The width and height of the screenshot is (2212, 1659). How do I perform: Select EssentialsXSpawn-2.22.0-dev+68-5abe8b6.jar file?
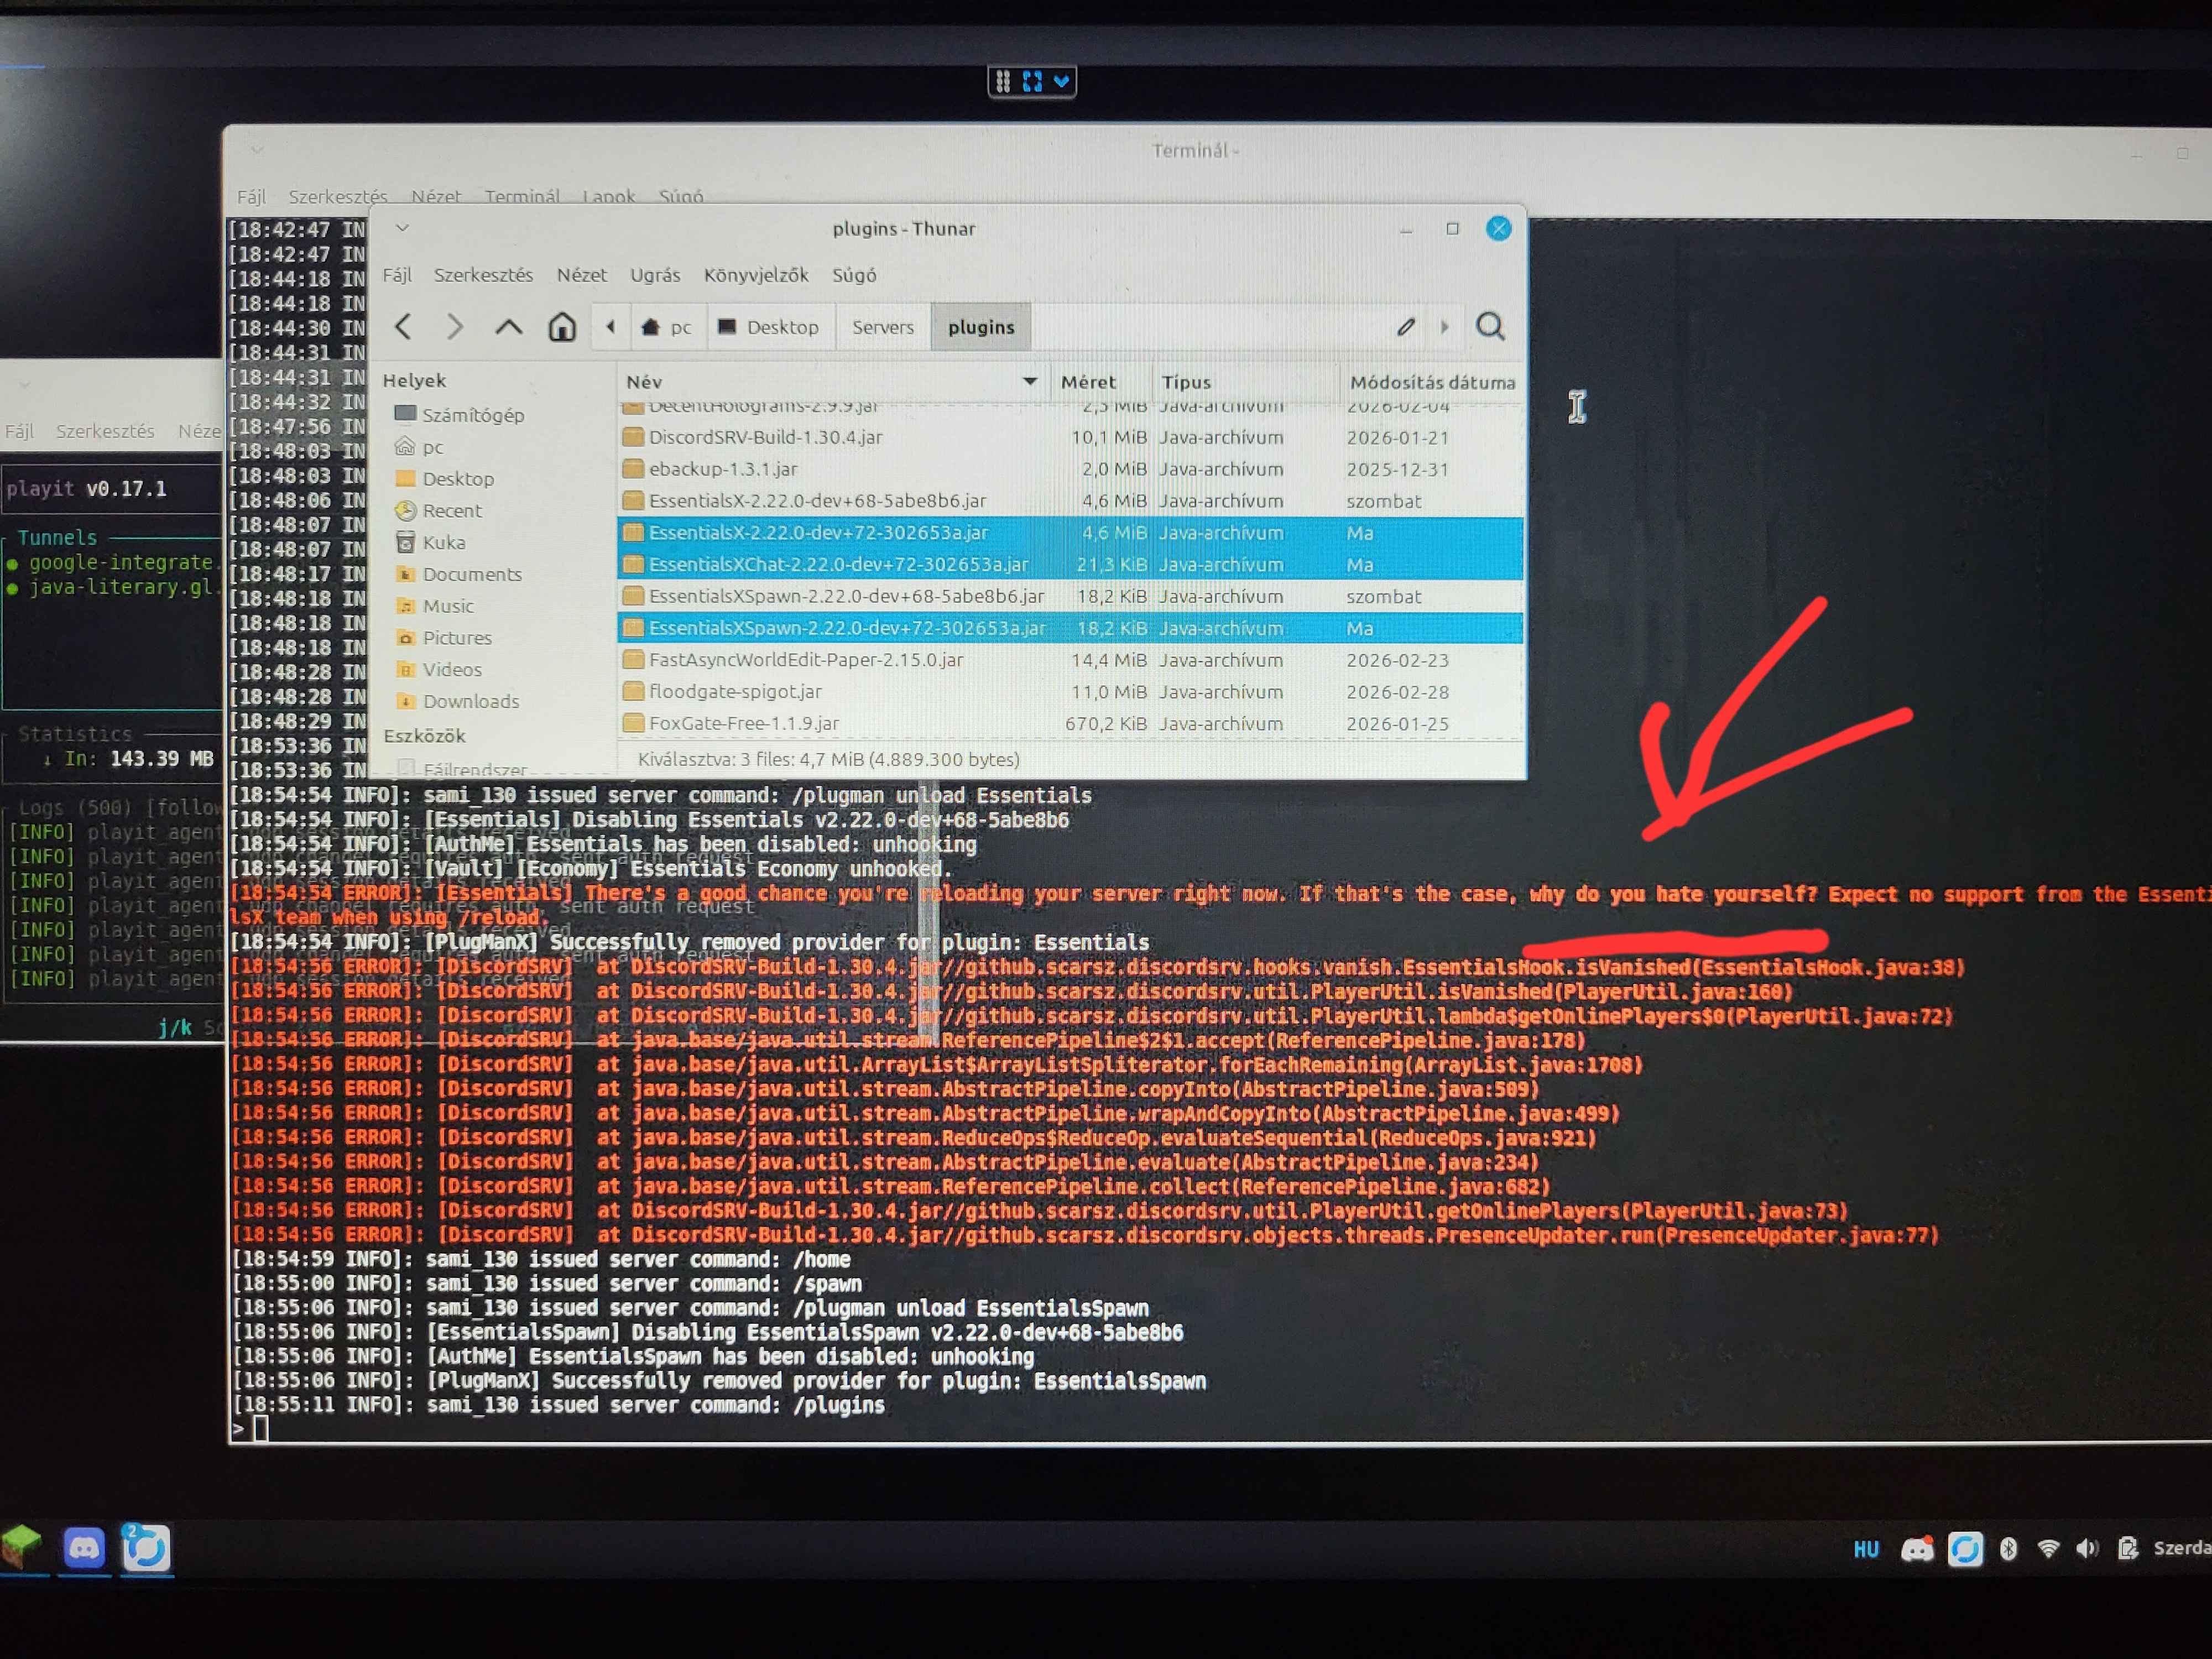[1070, 597]
